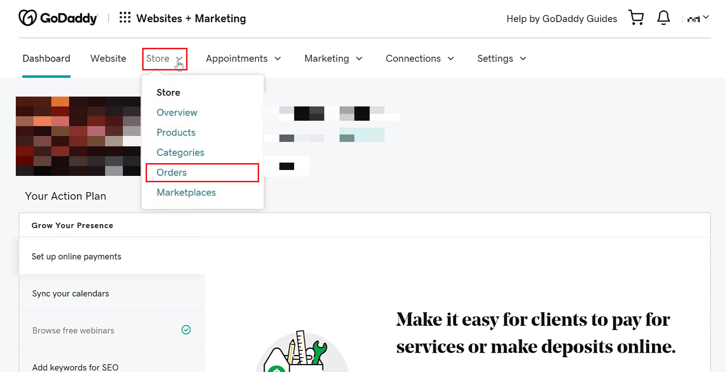Select Marketplaces in Store menu
The height and width of the screenshot is (372, 726).
pyautogui.click(x=186, y=193)
